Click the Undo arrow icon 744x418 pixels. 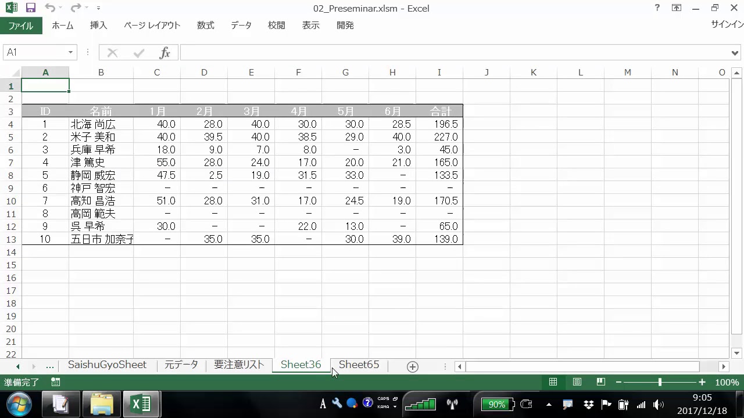click(50, 8)
